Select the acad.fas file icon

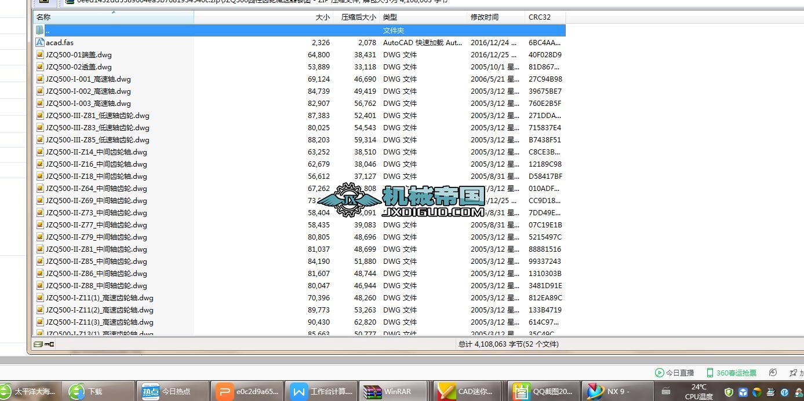click(40, 42)
